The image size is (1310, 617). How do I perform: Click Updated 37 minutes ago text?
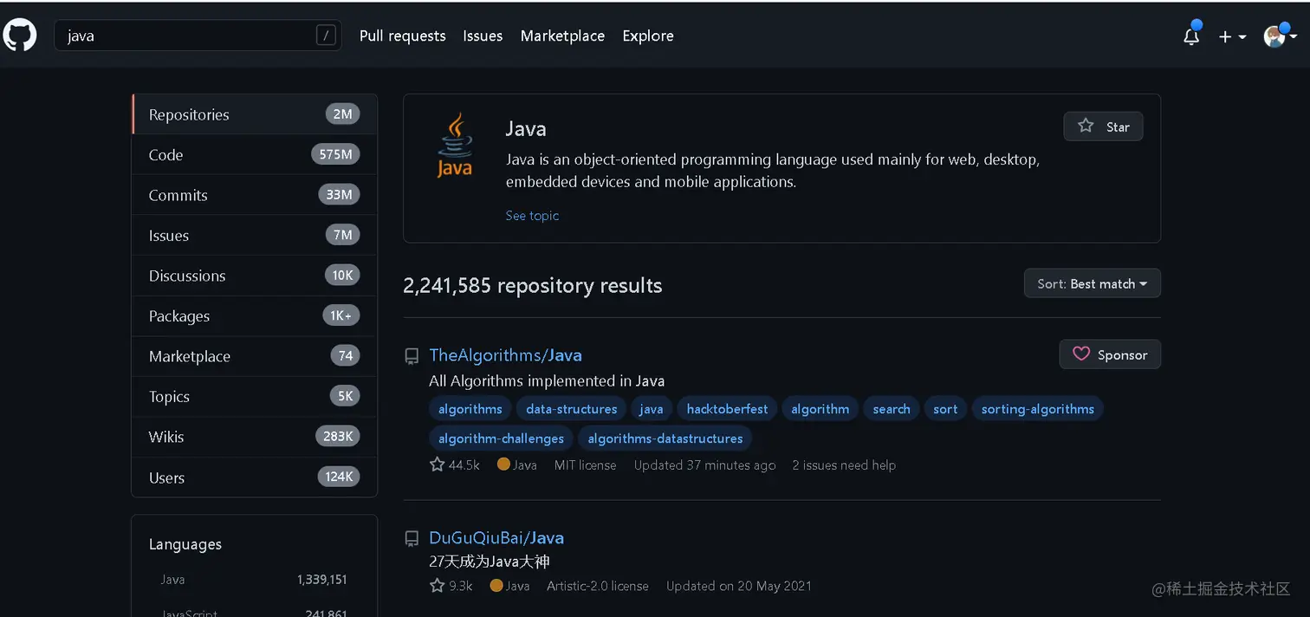pos(704,465)
